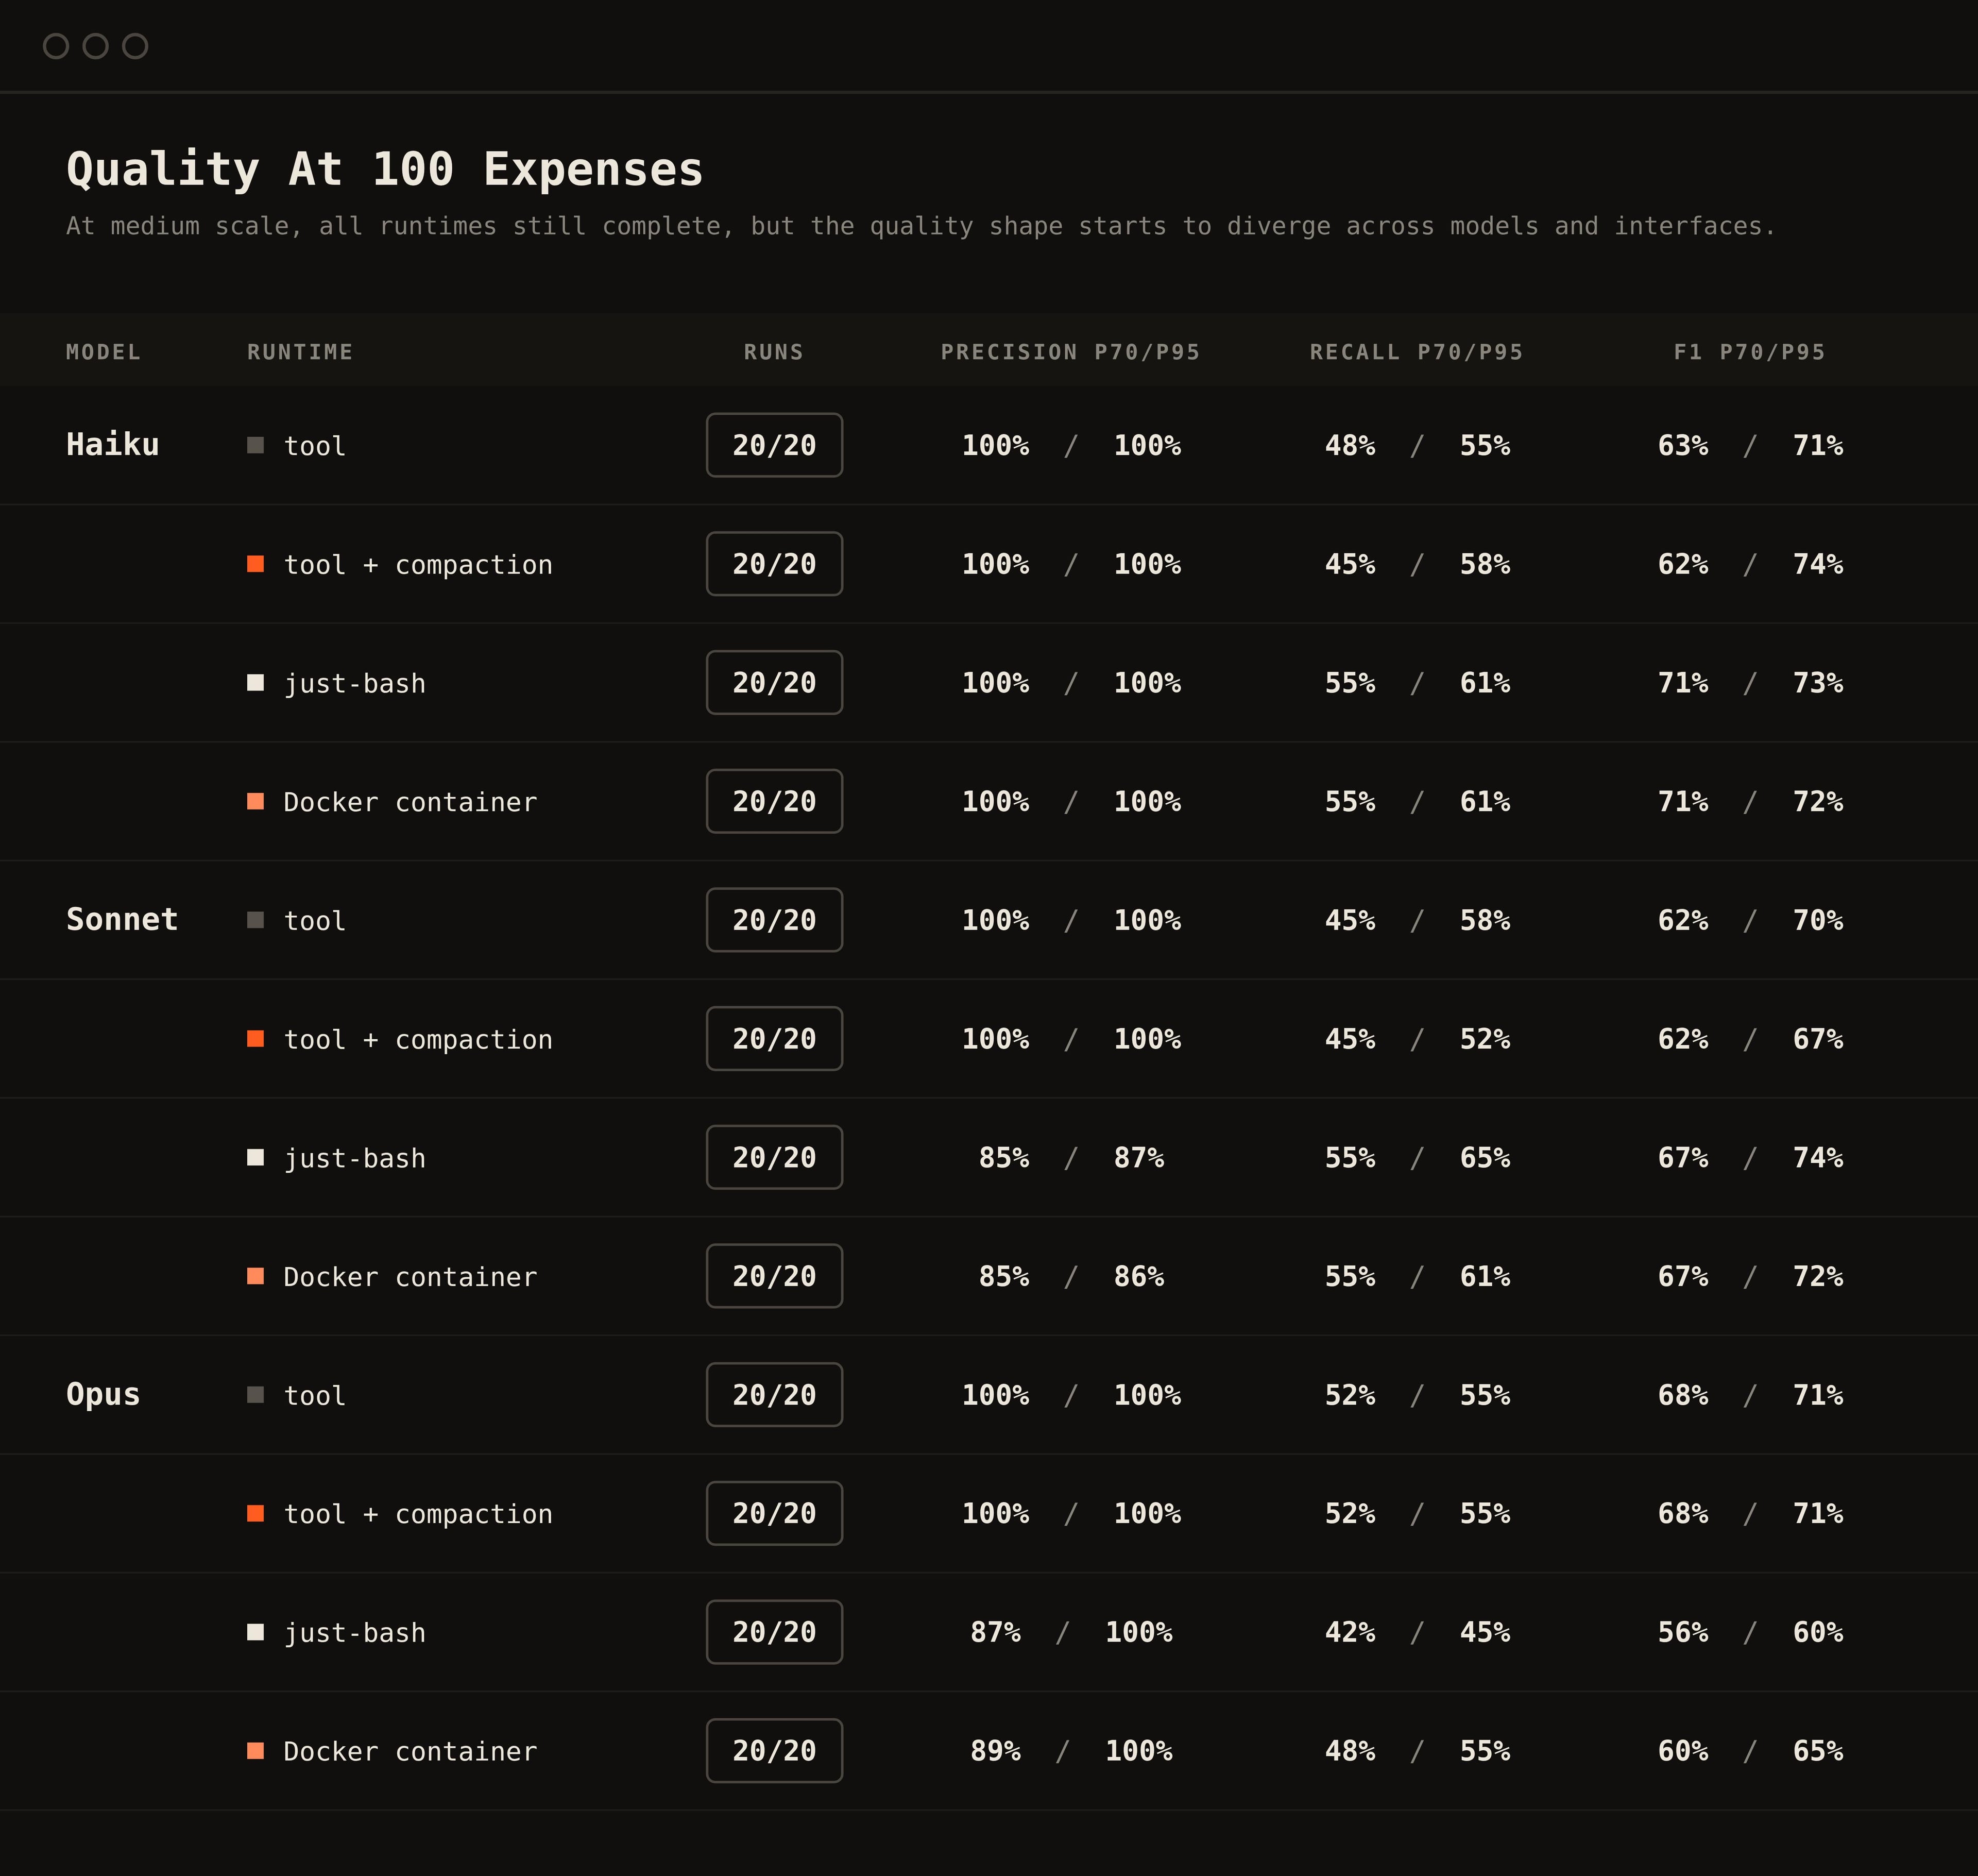The image size is (1978, 1876).
Task: Click orange swatch beside Sonnet tool + compaction
Action: point(256,1039)
